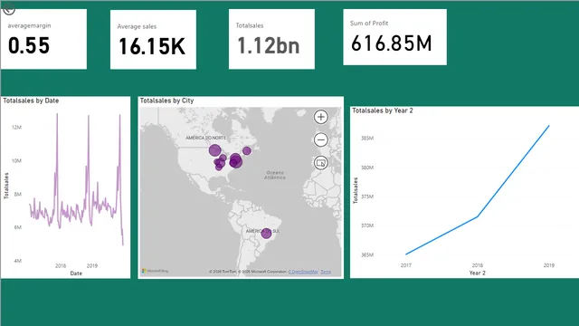This screenshot has height=326, width=579.
Task: Click the 2019 label on Year 2 axis
Action: 549,265
